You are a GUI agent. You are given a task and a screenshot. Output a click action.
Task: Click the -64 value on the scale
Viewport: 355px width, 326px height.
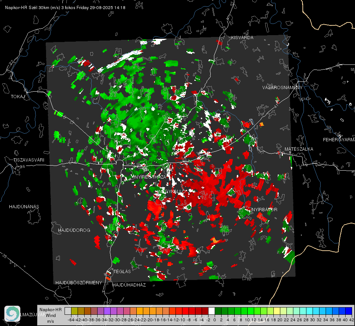[71, 320]
